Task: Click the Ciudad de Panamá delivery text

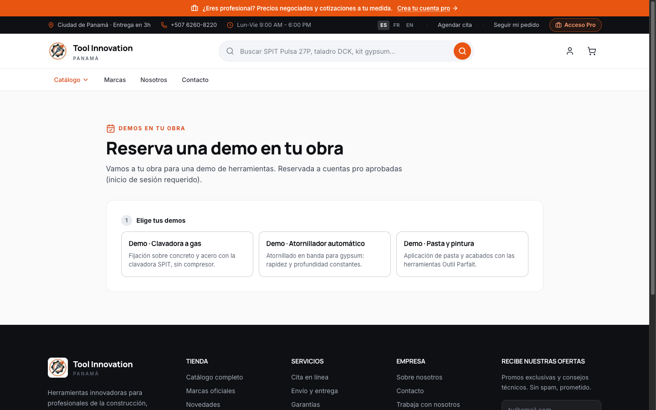Action: 104,25
